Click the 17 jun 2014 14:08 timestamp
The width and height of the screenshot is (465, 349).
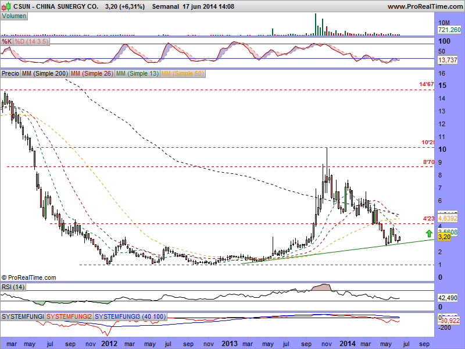click(209, 6)
